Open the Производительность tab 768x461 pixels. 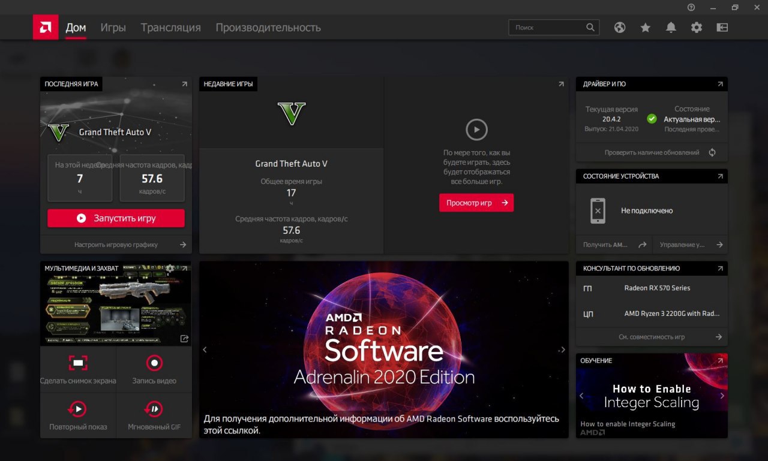(268, 28)
